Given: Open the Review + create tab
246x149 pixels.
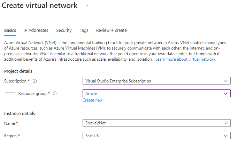Looking at the screenshot, I should point(112,30).
